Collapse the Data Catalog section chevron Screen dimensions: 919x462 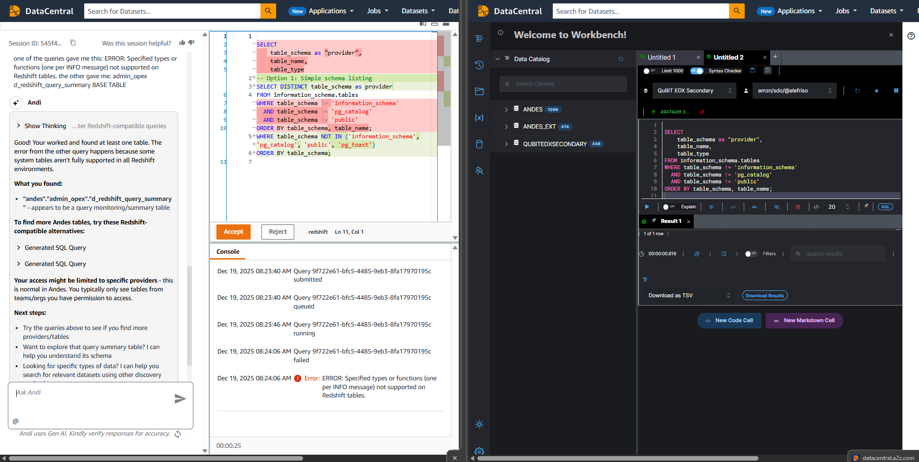[497, 59]
